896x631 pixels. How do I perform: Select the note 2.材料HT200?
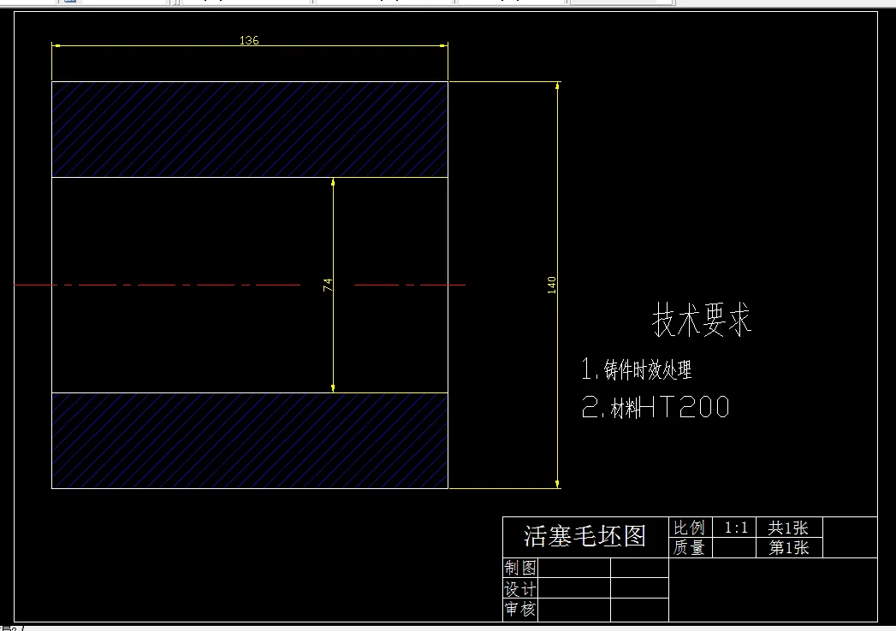656,407
